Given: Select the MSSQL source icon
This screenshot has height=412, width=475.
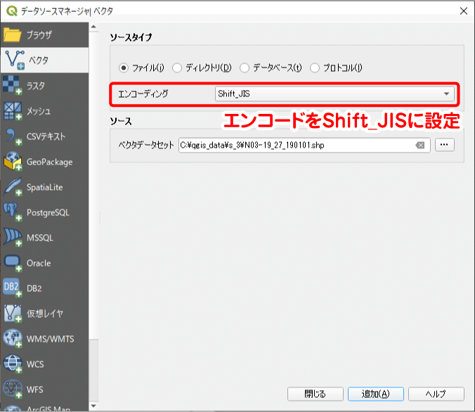Looking at the screenshot, I should click(x=13, y=238).
